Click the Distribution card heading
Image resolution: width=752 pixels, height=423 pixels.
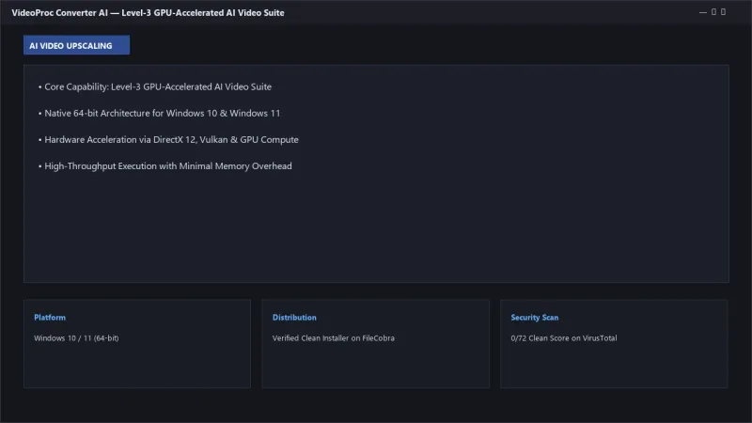click(294, 318)
